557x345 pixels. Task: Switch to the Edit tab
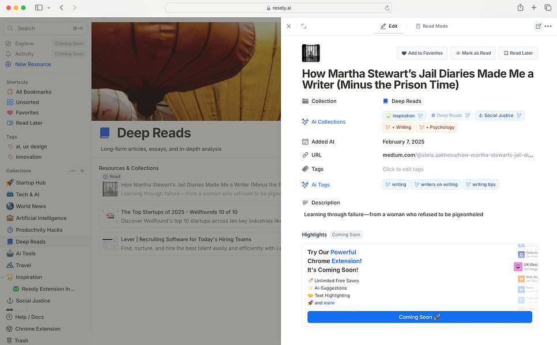click(389, 26)
